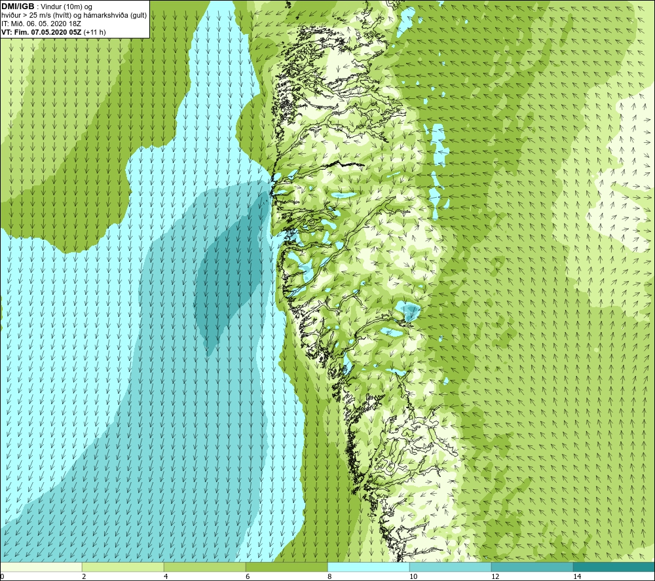This screenshot has width=655, height=581.
Task: Click the light green 2–4 m/s legend swatch
Action: [123, 567]
